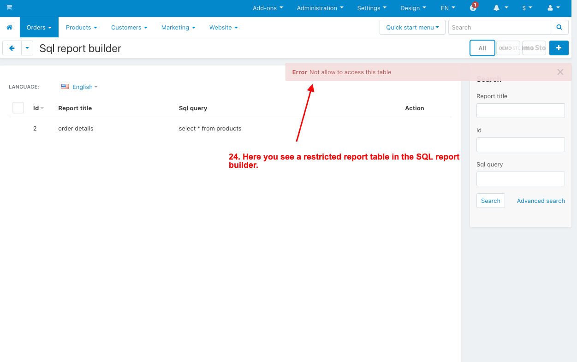
Task: Focus the Report title input field
Action: tap(521, 111)
